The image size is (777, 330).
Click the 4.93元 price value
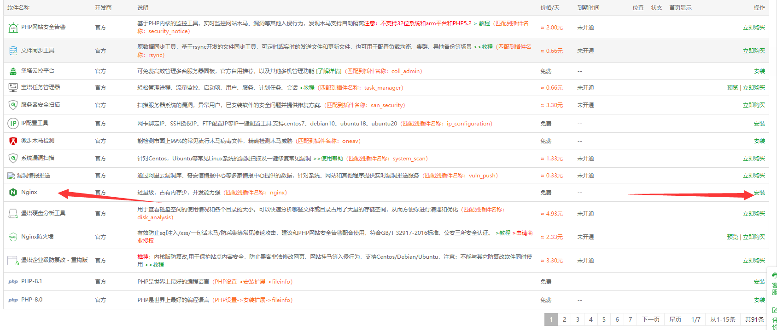click(552, 214)
